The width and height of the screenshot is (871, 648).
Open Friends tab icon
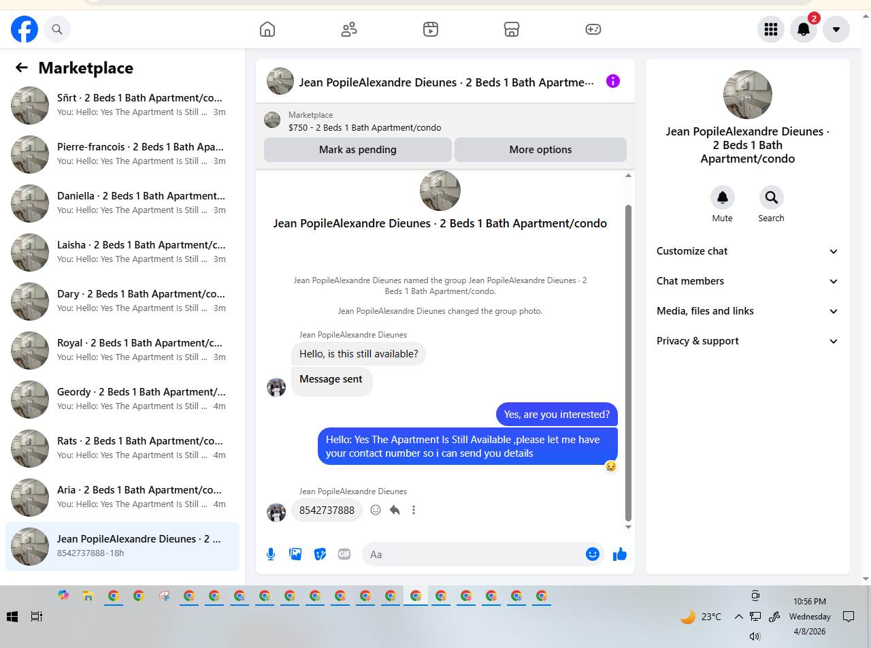tap(349, 29)
